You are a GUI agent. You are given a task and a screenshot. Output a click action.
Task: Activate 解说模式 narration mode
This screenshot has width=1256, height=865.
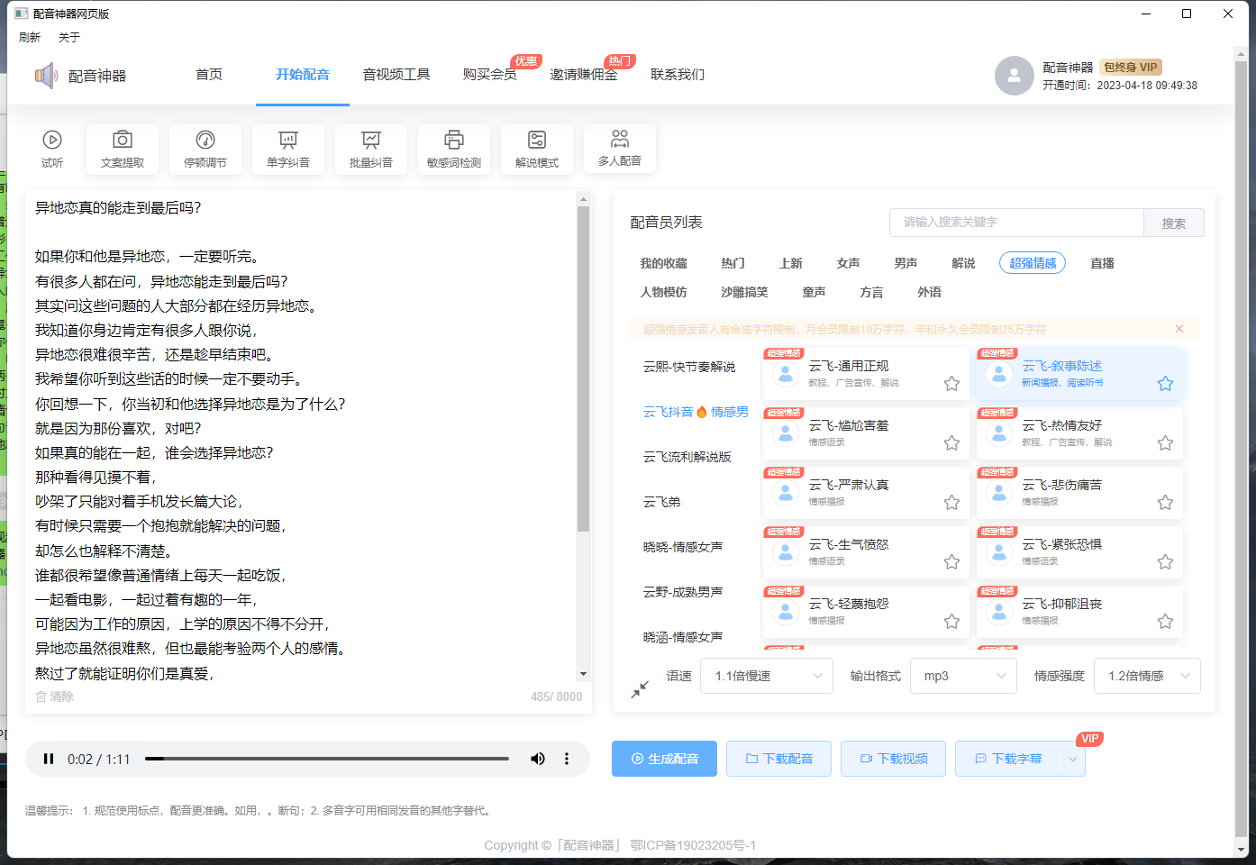536,149
